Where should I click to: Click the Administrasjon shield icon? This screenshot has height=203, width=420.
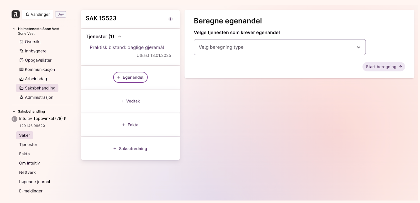[x=22, y=97]
